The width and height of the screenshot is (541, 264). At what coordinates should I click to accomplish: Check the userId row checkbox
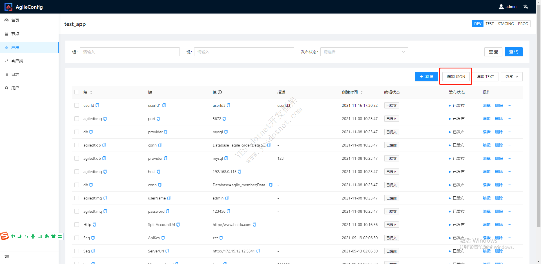pyautogui.click(x=77, y=105)
